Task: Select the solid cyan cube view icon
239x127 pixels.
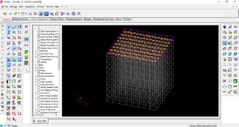Action: pyautogui.click(x=235, y=54)
